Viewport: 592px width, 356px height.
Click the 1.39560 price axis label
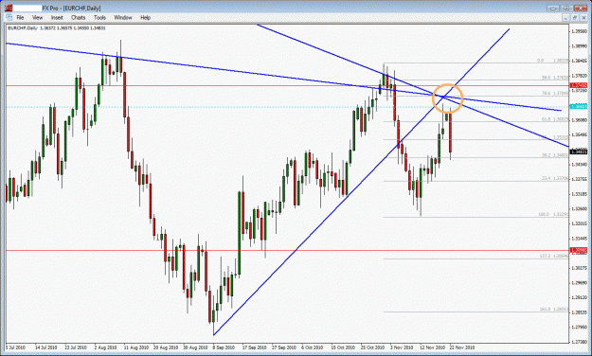point(579,31)
